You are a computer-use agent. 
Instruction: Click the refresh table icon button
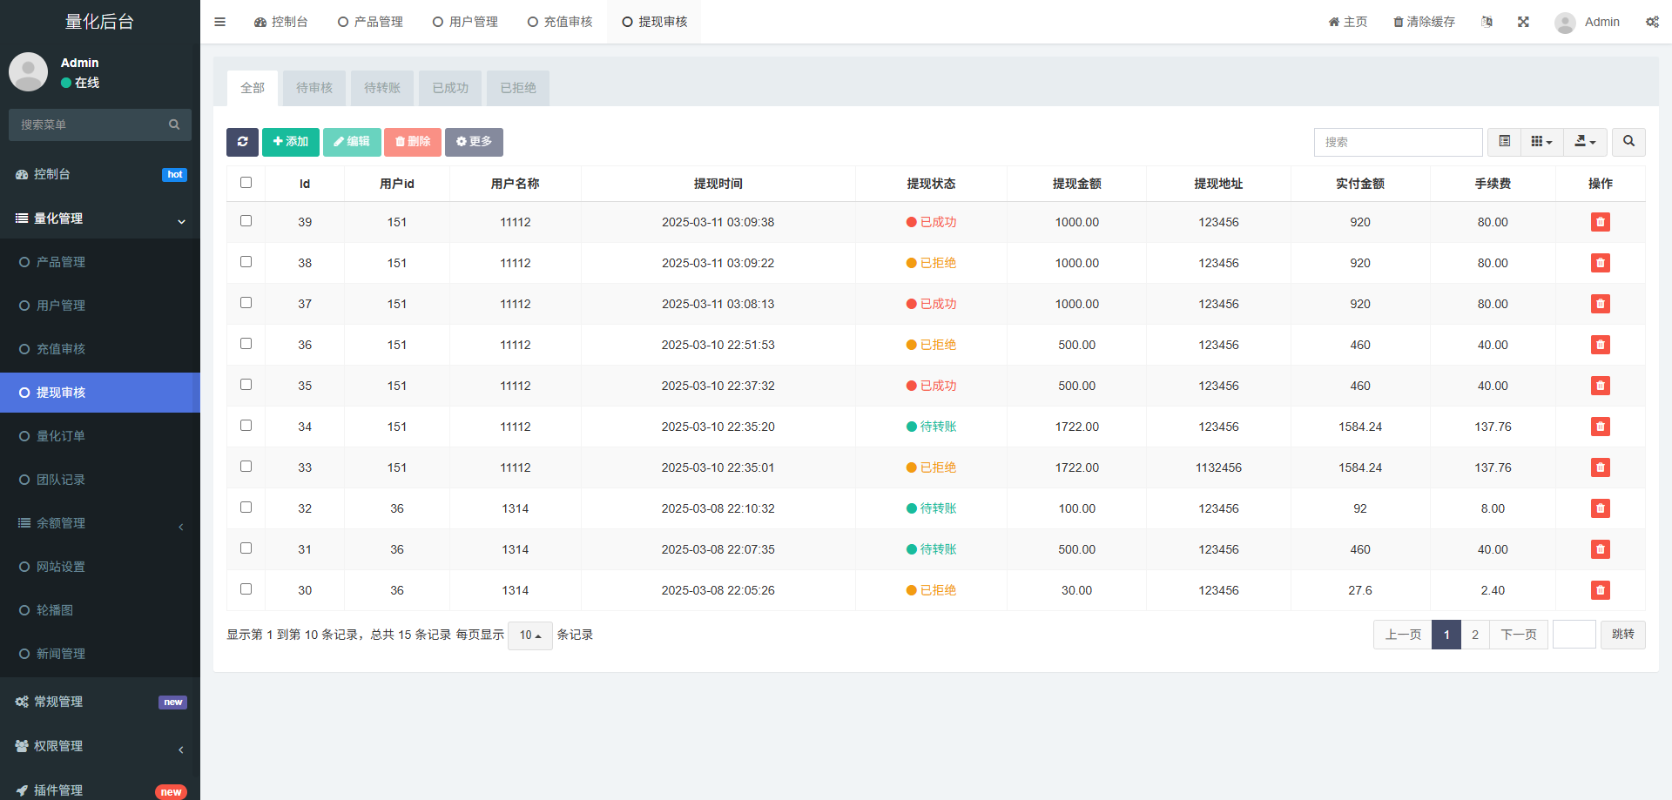pyautogui.click(x=242, y=142)
